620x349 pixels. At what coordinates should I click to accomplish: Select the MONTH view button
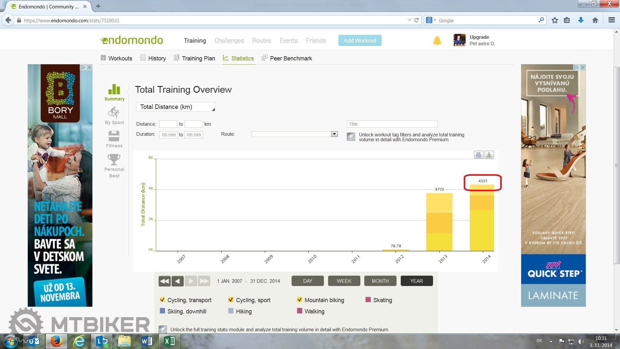(380, 281)
